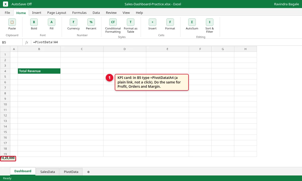Open the Insert ribbon tab
Image resolution: width=302 pixels, height=181 pixels.
coord(37,13)
